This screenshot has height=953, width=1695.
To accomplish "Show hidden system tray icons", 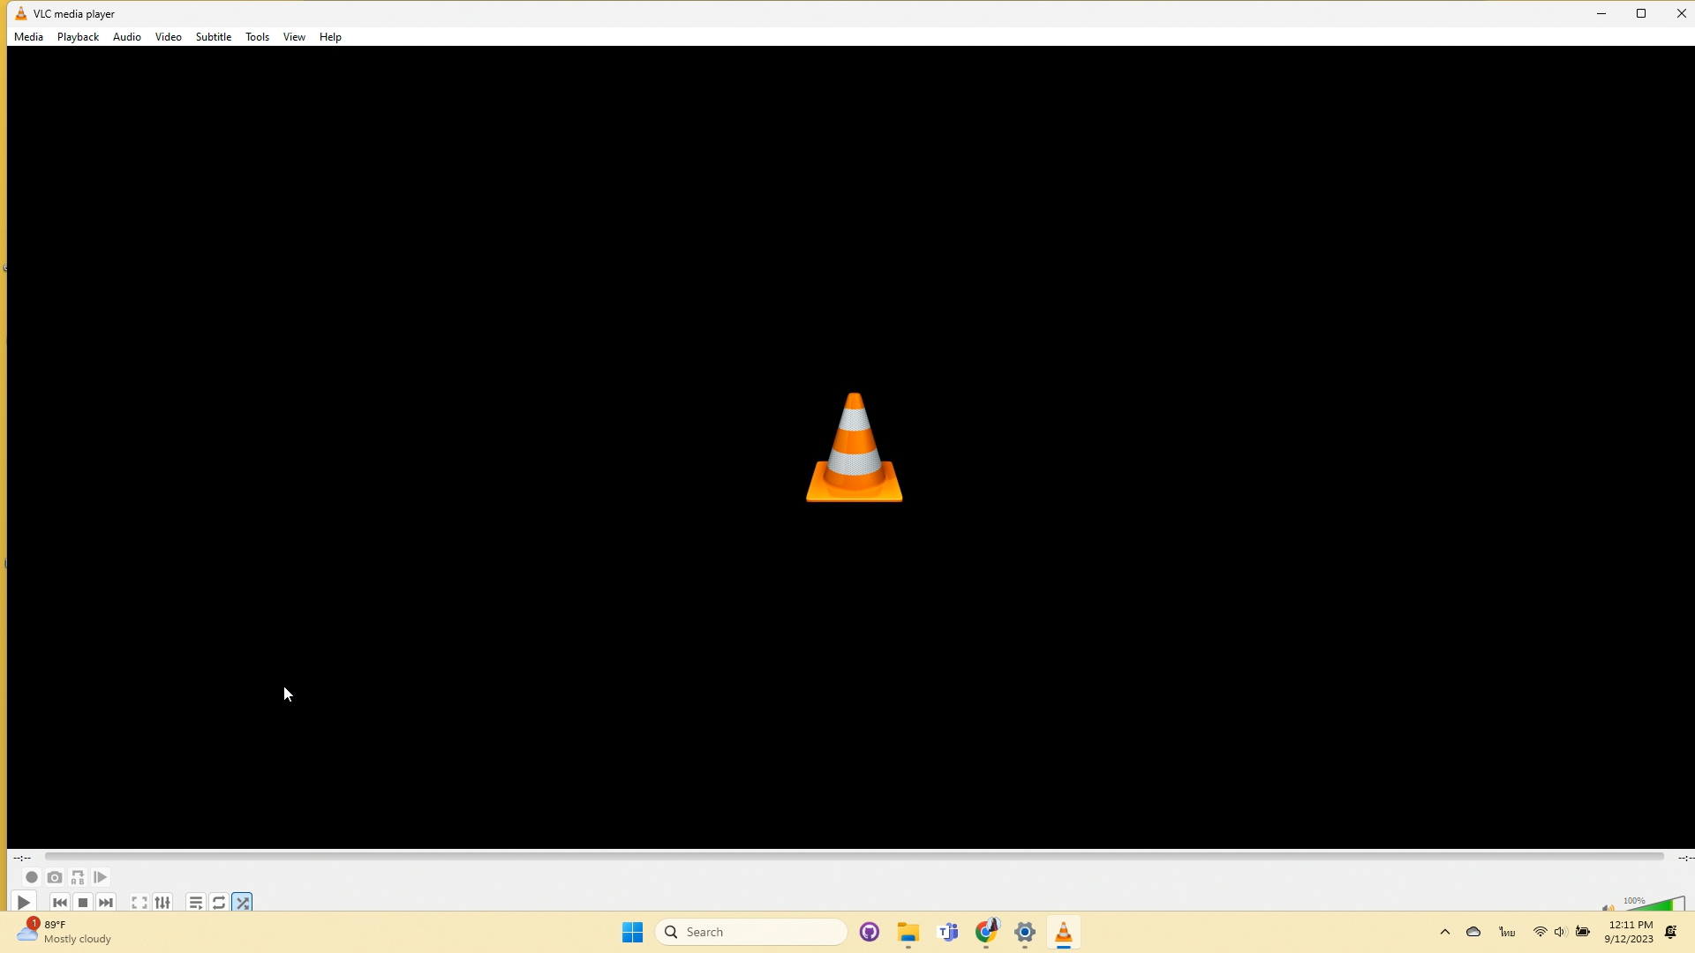I will [x=1445, y=932].
